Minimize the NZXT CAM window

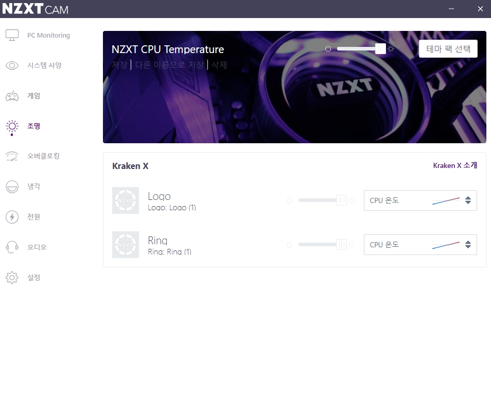[x=451, y=9]
